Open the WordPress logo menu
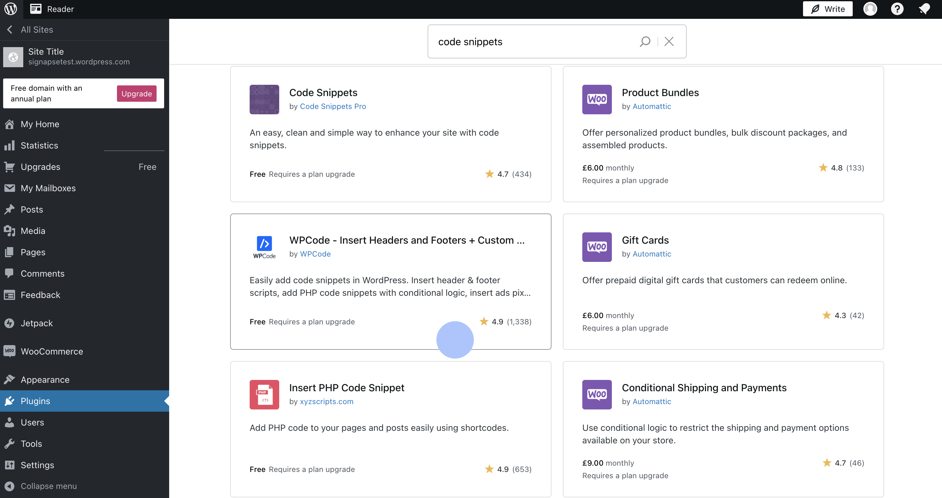Image resolution: width=942 pixels, height=498 pixels. click(11, 9)
